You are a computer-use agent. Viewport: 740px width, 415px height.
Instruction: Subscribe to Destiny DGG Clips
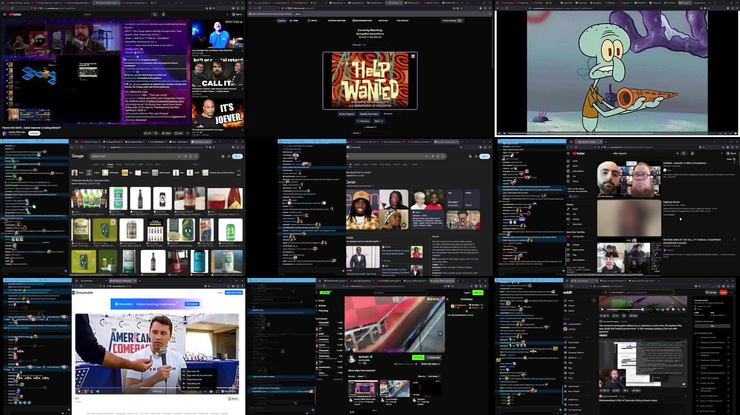34,133
